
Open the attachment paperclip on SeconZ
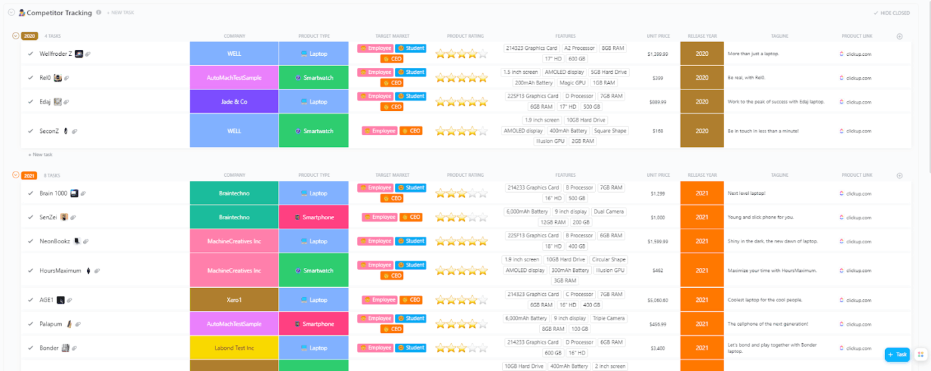pos(74,131)
